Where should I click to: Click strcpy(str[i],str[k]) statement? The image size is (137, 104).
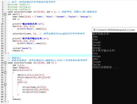pos(36,90)
